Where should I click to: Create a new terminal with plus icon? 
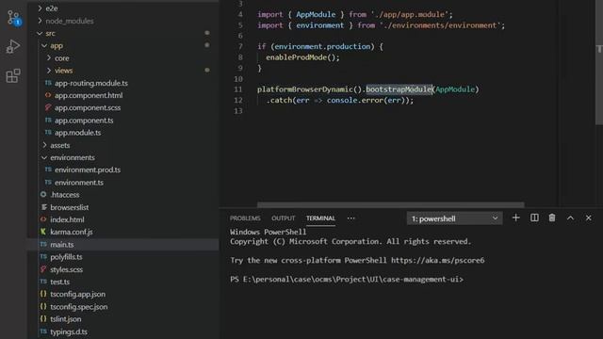tap(515, 218)
